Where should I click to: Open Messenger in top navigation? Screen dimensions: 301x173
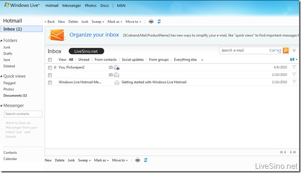(x=72, y=6)
